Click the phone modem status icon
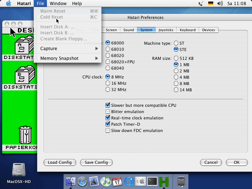 [201, 3]
